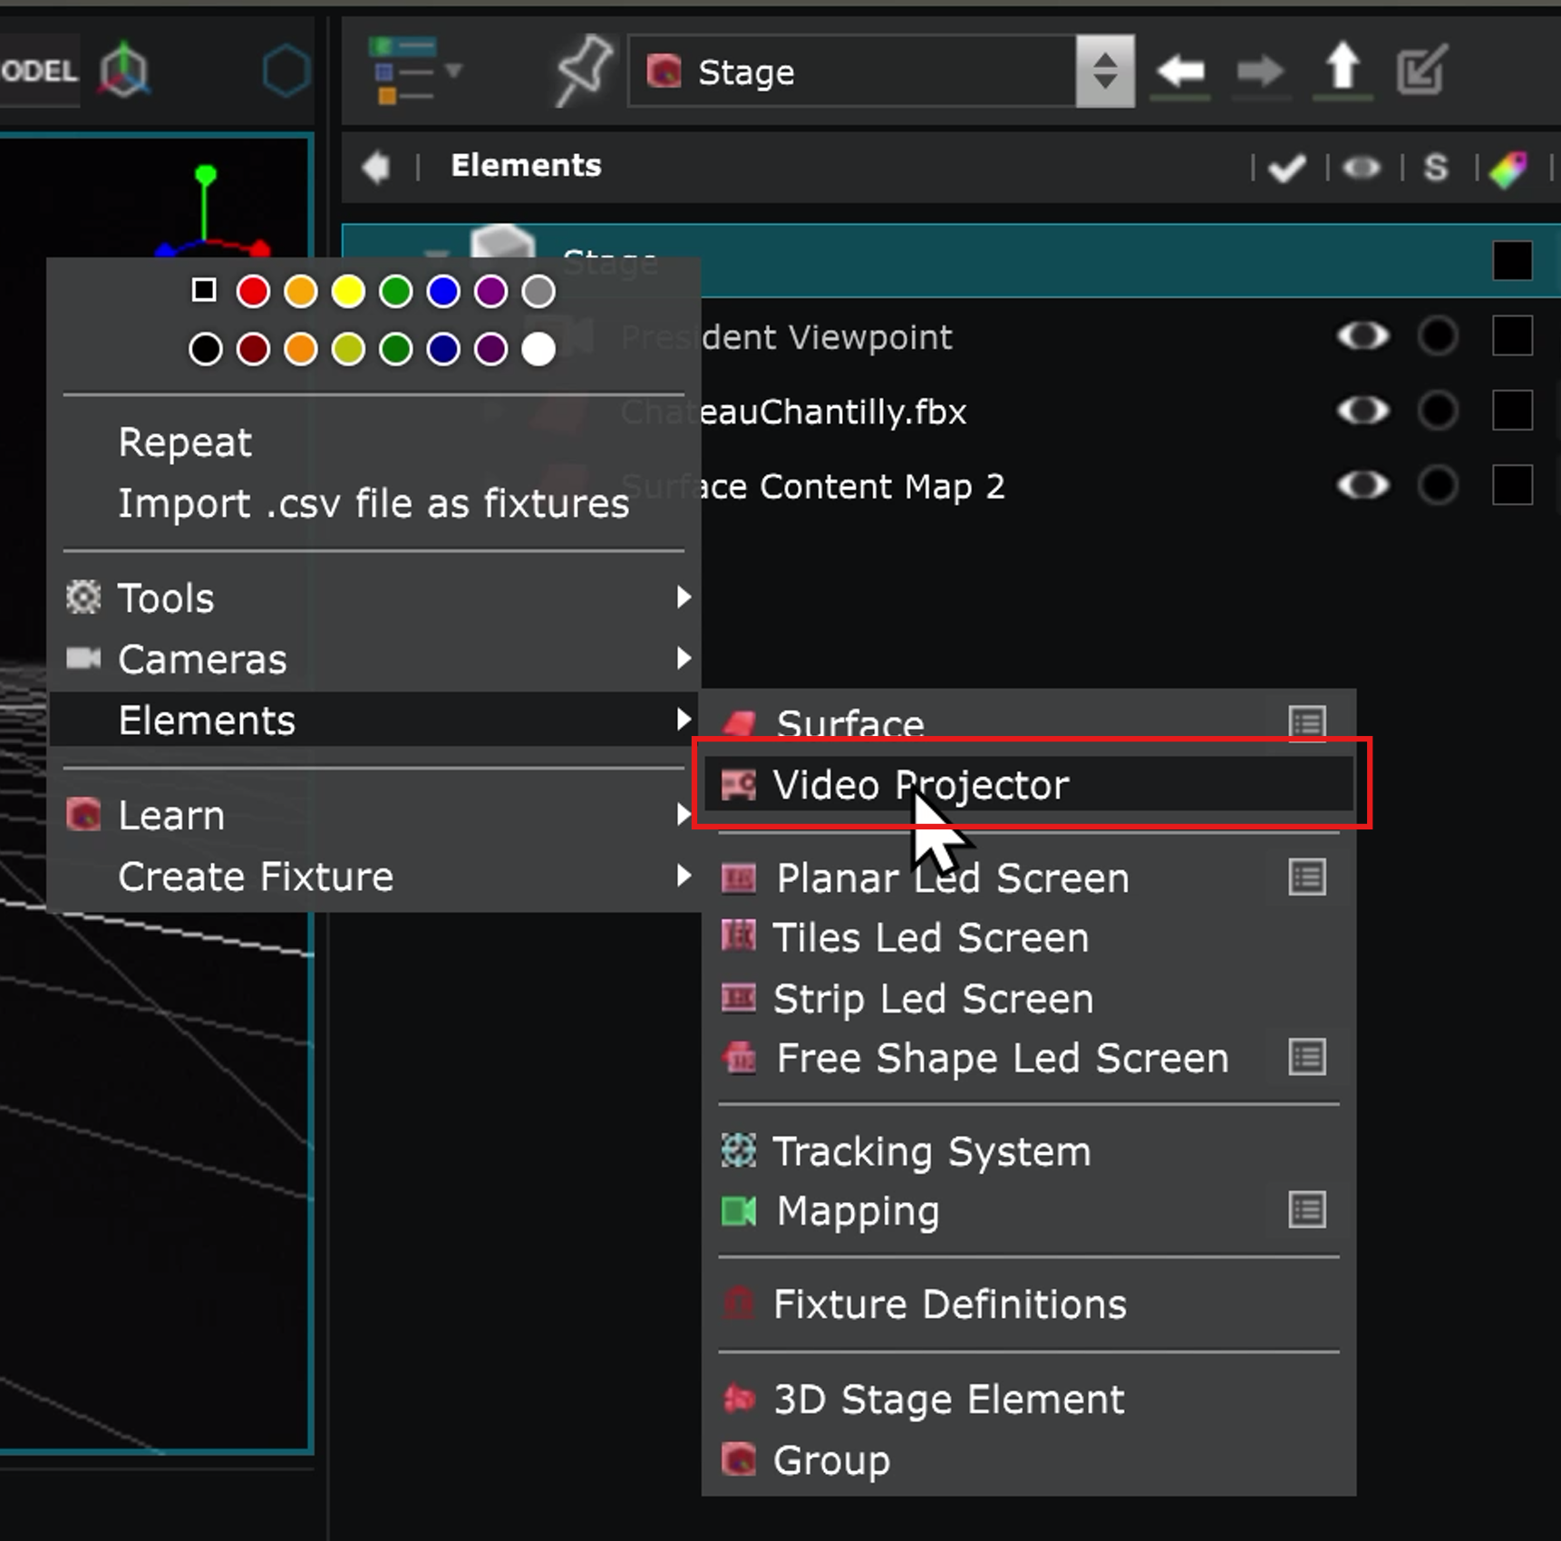
Task: Toggle visibility of President Viewpoint
Action: pos(1363,336)
